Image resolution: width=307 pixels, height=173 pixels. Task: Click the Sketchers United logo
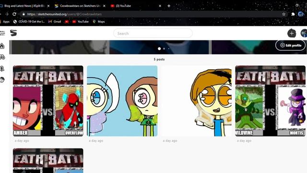point(13,33)
